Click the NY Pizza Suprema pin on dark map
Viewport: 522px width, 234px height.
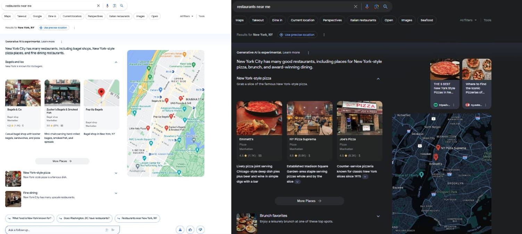438,148
